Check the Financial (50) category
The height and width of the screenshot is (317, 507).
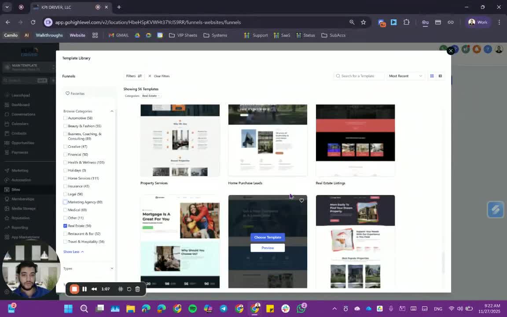coord(65,155)
